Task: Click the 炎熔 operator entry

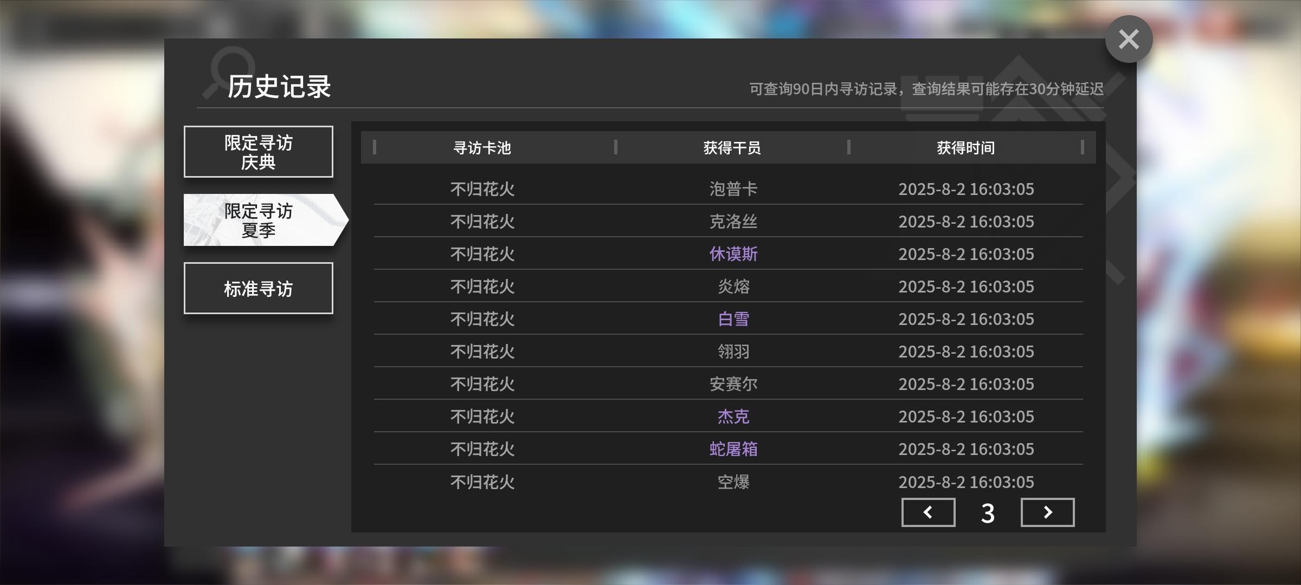Action: coord(733,286)
